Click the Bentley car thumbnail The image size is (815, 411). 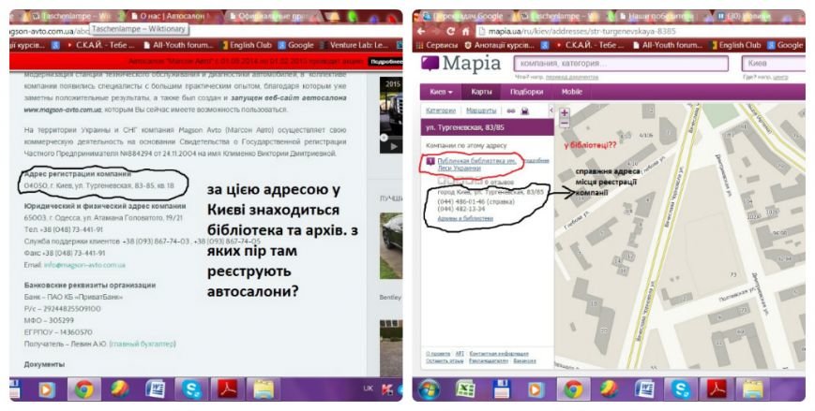pos(391,245)
